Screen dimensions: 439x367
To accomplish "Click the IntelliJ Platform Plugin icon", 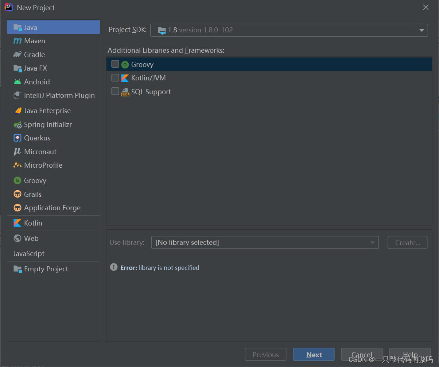I will click(x=18, y=95).
